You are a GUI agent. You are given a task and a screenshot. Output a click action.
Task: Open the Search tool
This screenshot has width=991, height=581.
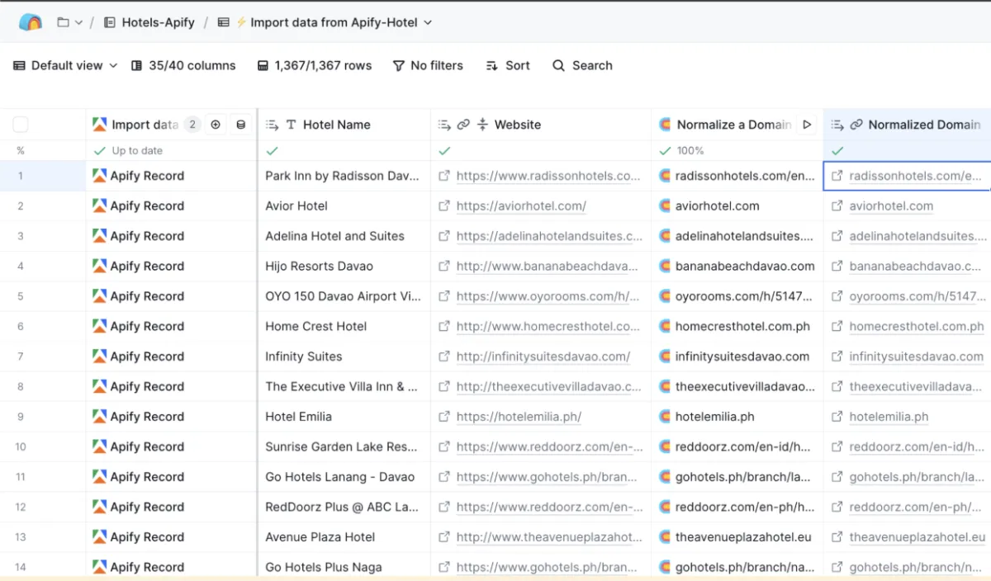[582, 65]
